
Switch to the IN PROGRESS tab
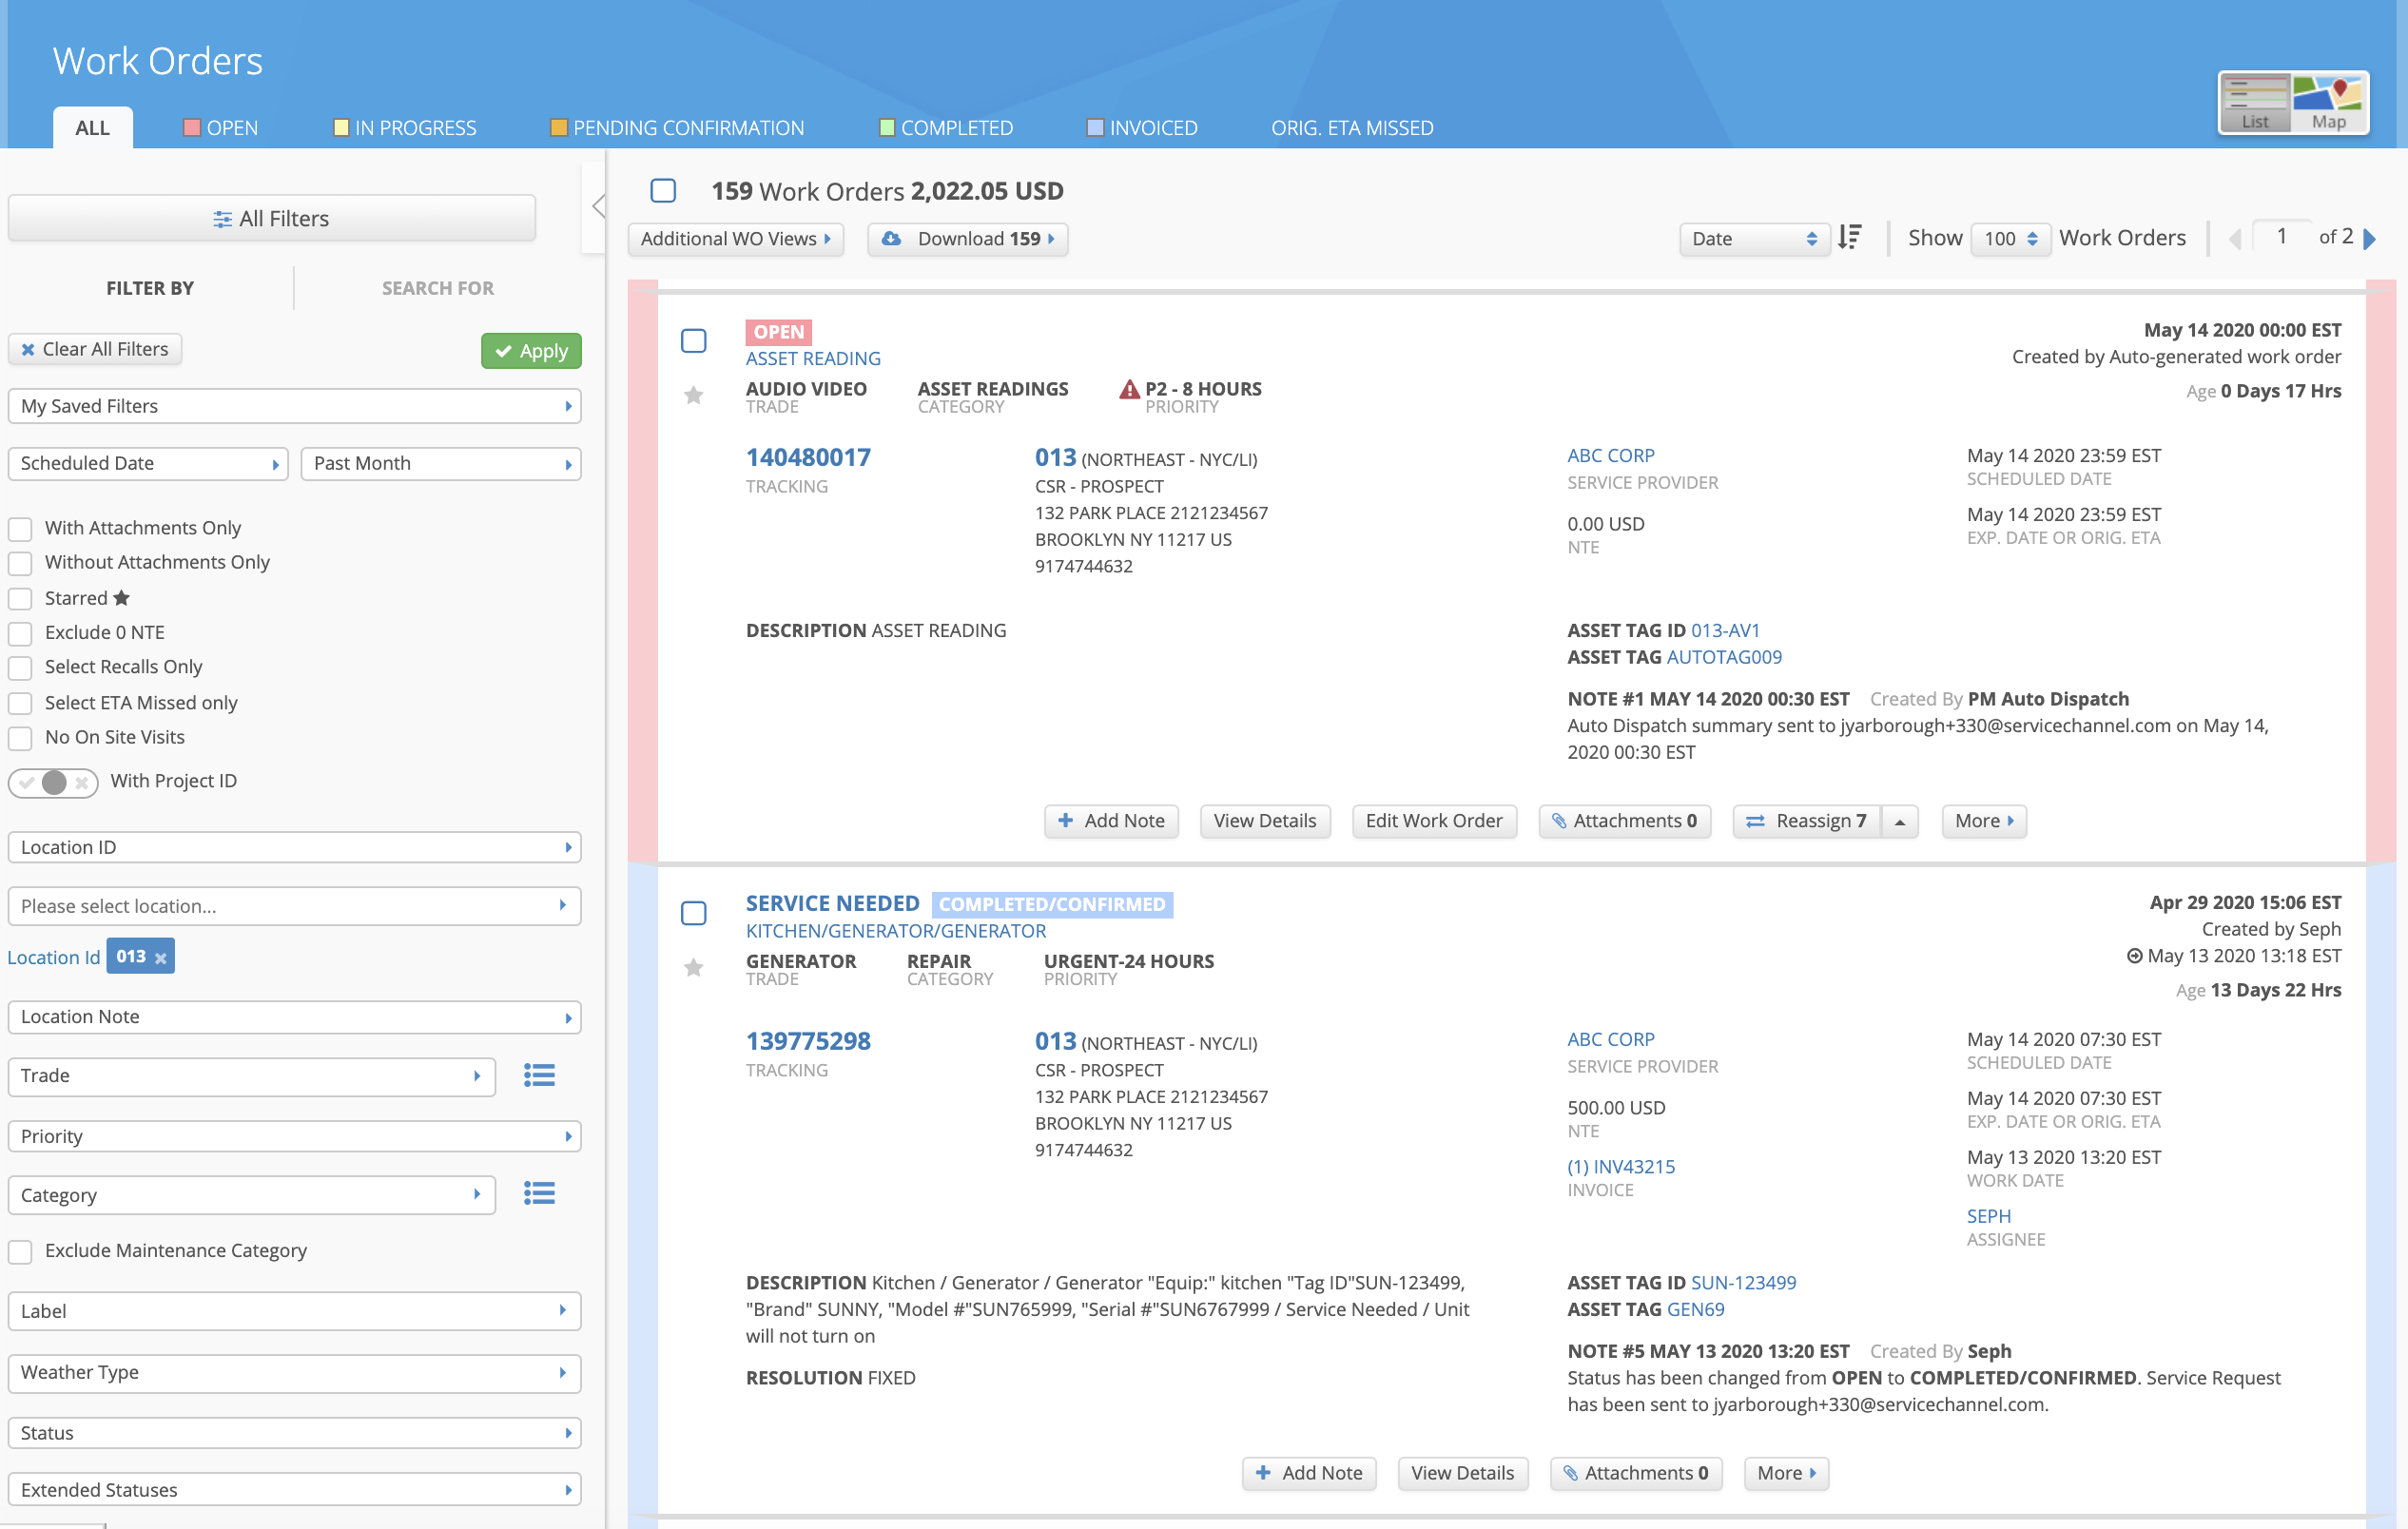[x=405, y=128]
